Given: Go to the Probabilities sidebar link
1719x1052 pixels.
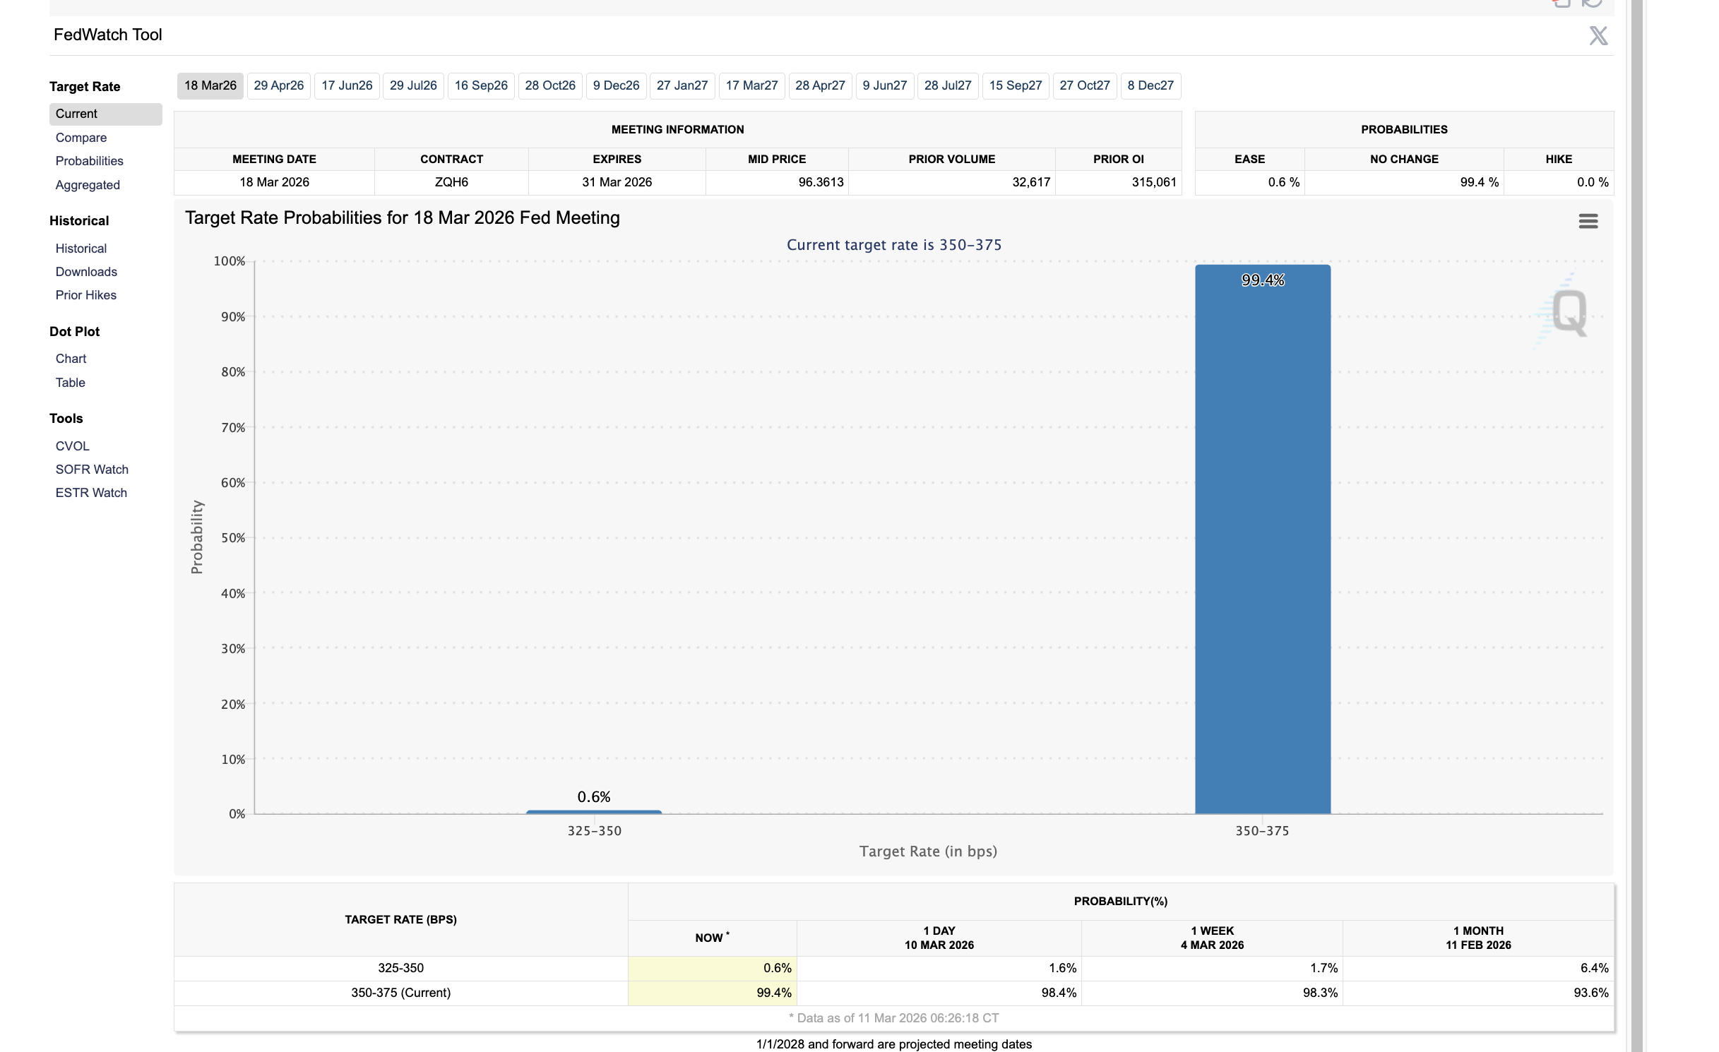Looking at the screenshot, I should 89,161.
